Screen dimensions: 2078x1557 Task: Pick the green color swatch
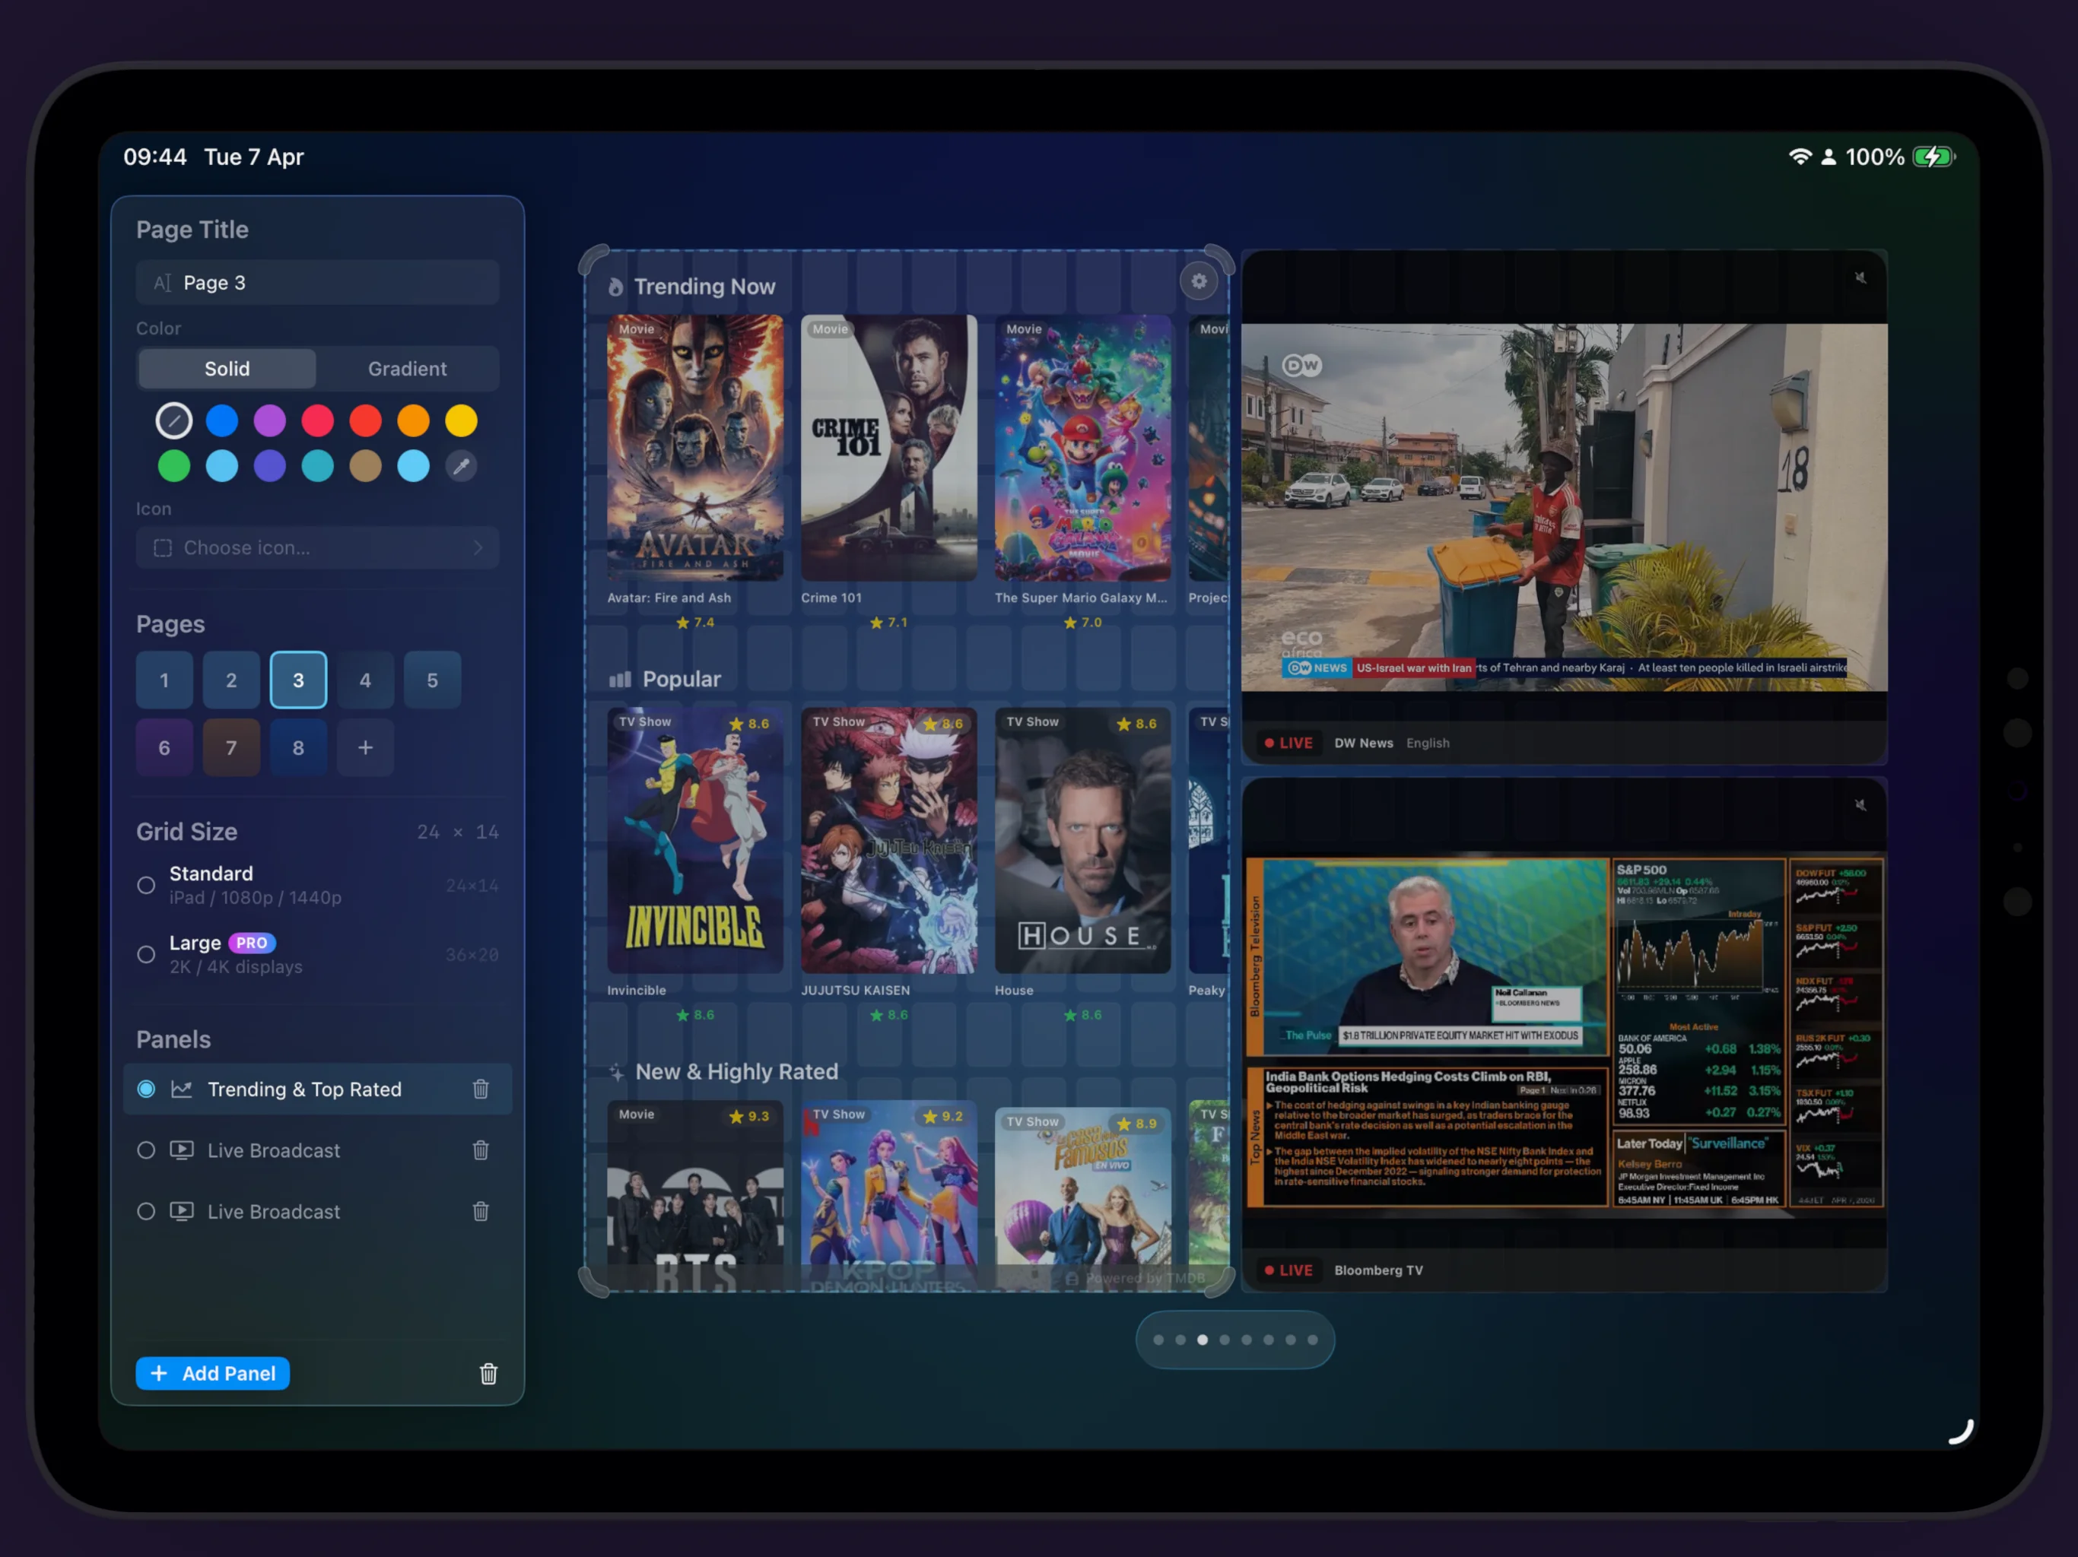pos(173,466)
